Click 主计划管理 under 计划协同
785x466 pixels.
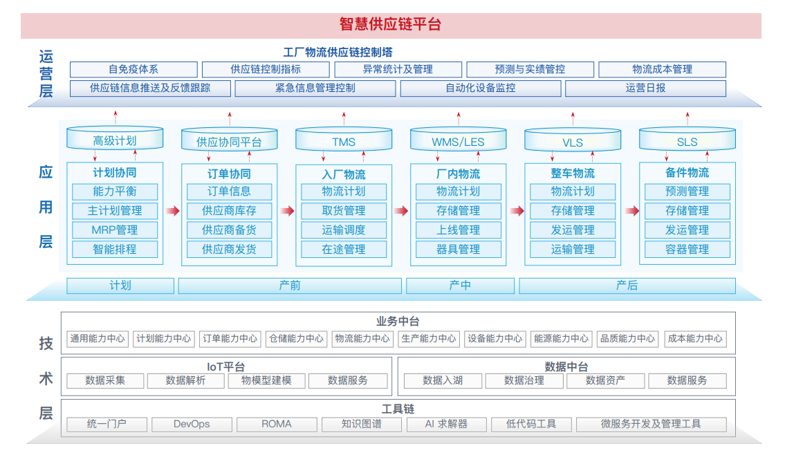coord(115,211)
